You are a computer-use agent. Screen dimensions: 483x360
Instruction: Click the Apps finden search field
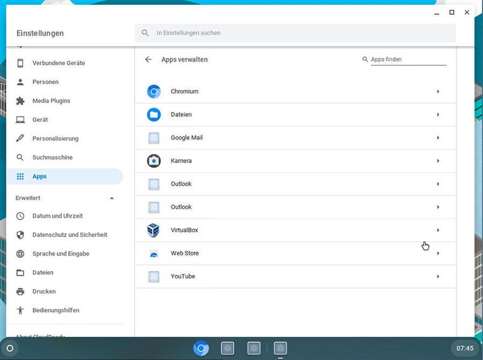coord(409,59)
